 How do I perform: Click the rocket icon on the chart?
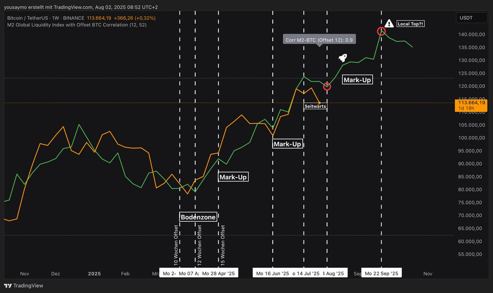click(343, 58)
